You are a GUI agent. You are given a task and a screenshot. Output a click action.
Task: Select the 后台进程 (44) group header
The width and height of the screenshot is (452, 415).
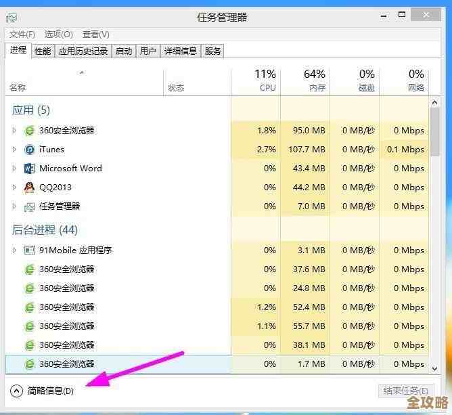click(x=45, y=230)
